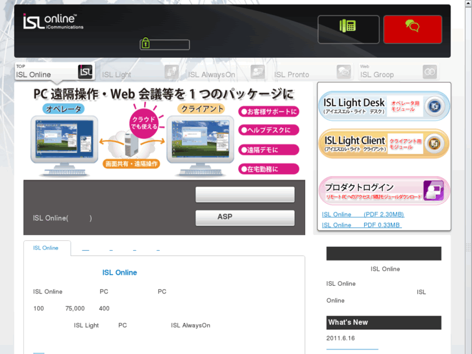Click the 遠隔デモに pink label
472x354 pixels.
[x=269, y=150]
